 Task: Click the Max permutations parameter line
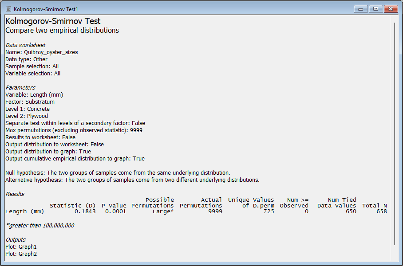[74, 130]
